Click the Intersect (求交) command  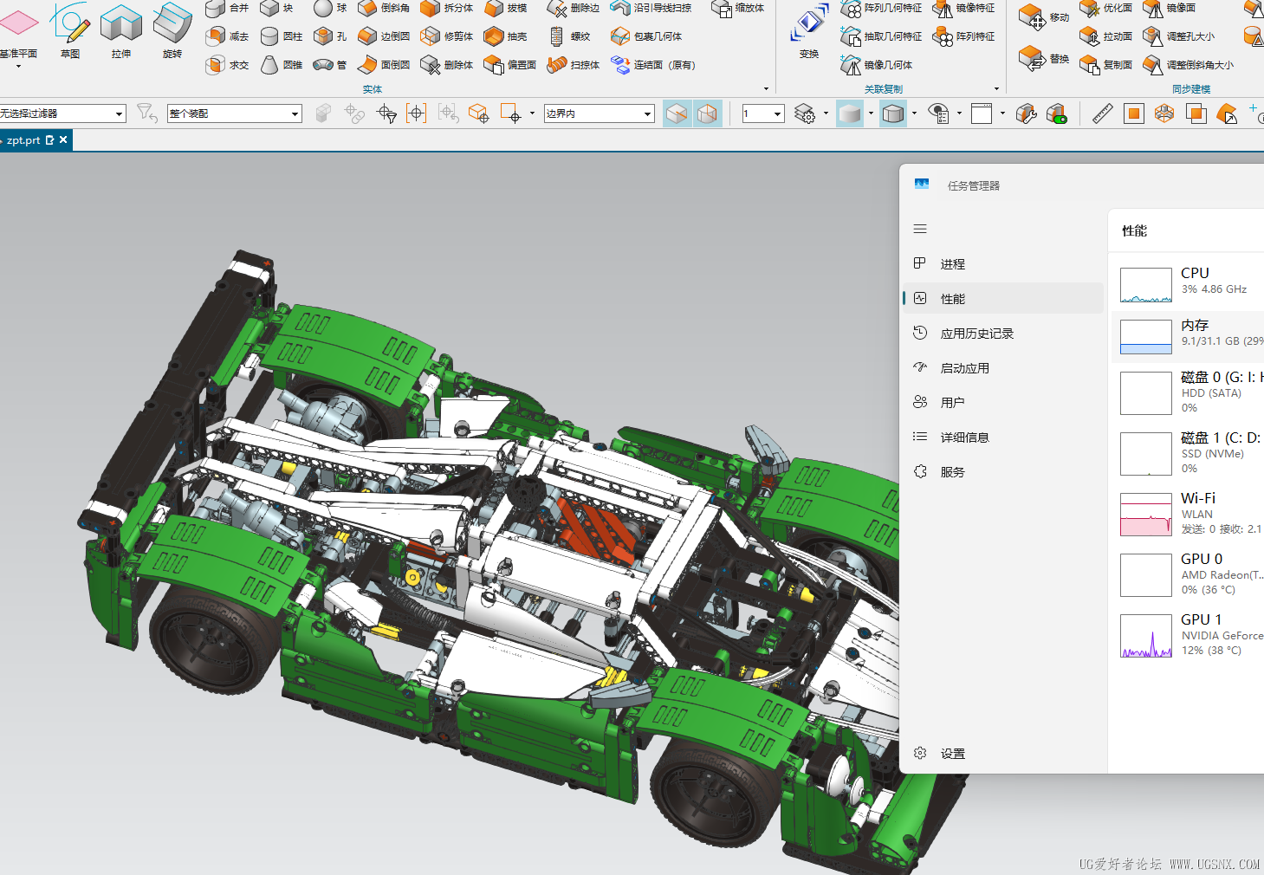click(x=228, y=65)
